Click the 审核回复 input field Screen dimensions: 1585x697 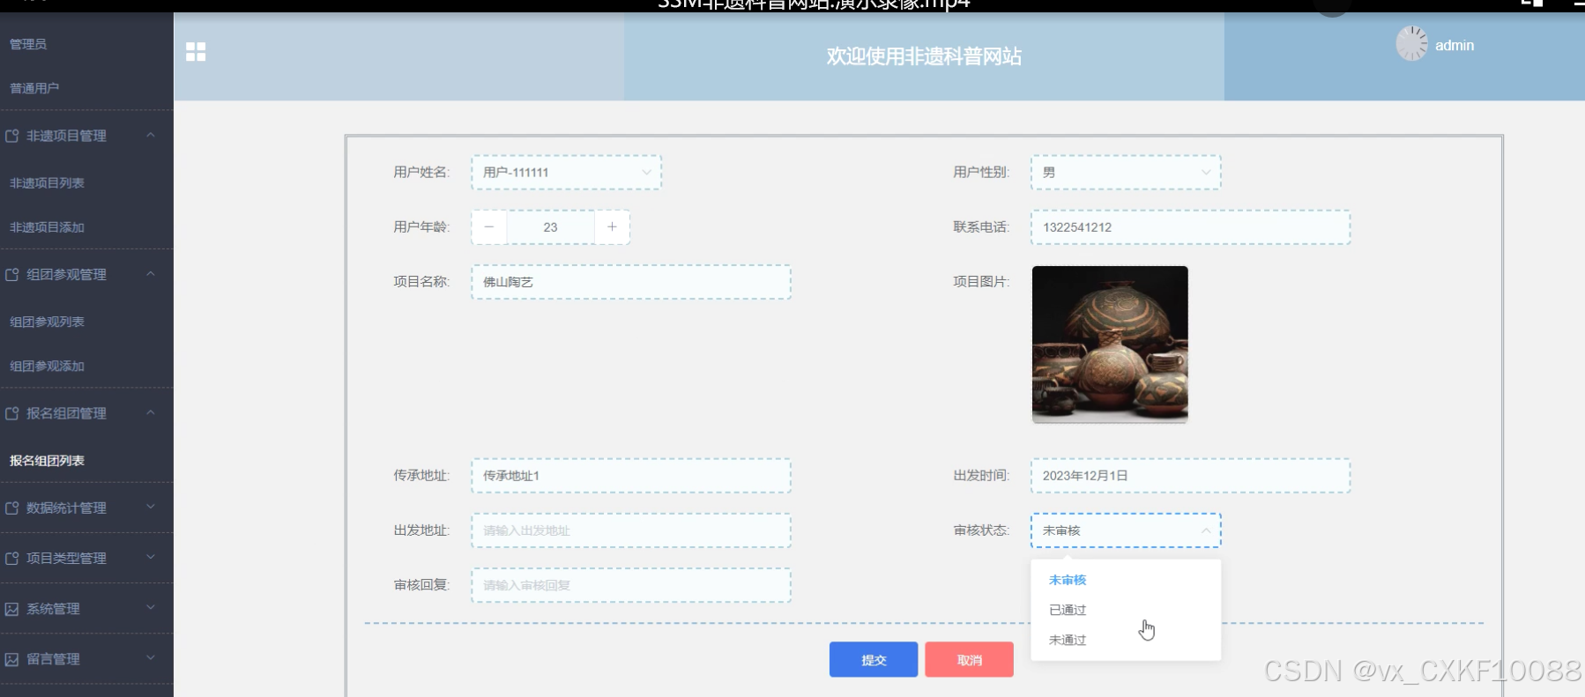pyautogui.click(x=631, y=585)
